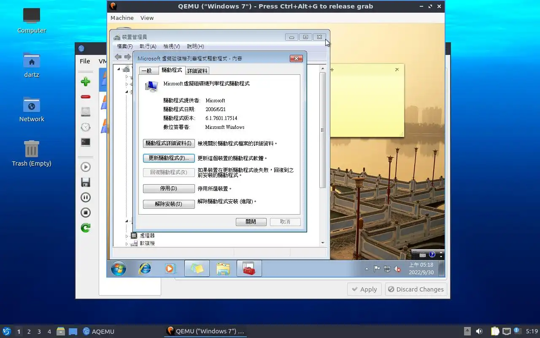Open Internet Explorer from Windows taskbar
This screenshot has height=338, width=540.
click(x=145, y=268)
